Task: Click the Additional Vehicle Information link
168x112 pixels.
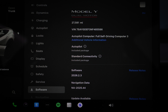Action: pyautogui.click(x=89, y=40)
